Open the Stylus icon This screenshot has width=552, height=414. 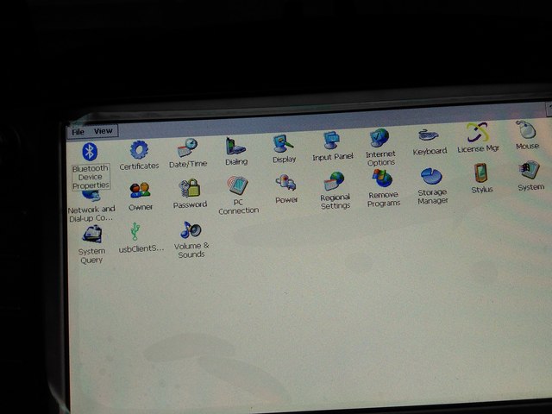[x=480, y=173]
